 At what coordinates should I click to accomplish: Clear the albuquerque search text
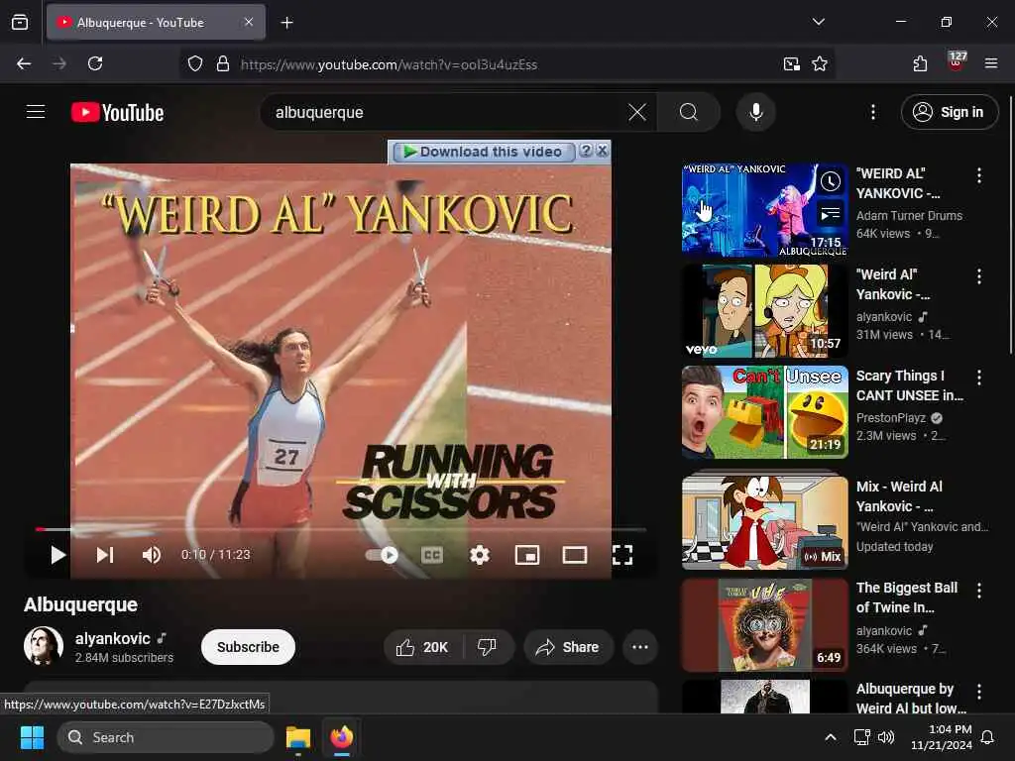[637, 112]
